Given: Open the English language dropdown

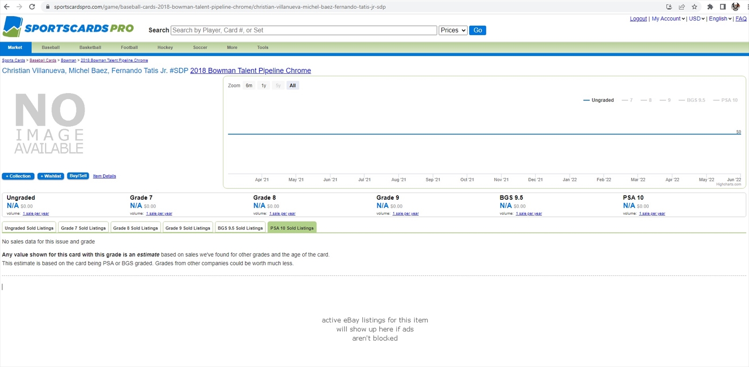Looking at the screenshot, I should (x=720, y=19).
